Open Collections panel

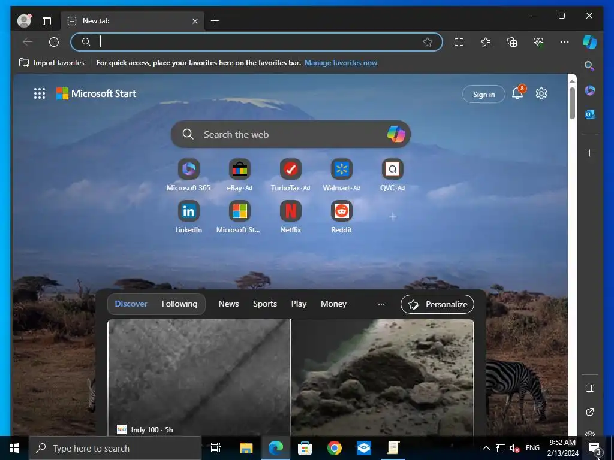click(512, 42)
